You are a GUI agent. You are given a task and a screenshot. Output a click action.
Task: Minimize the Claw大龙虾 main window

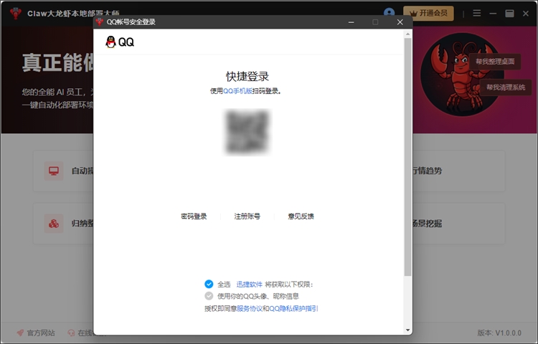pyautogui.click(x=493, y=14)
